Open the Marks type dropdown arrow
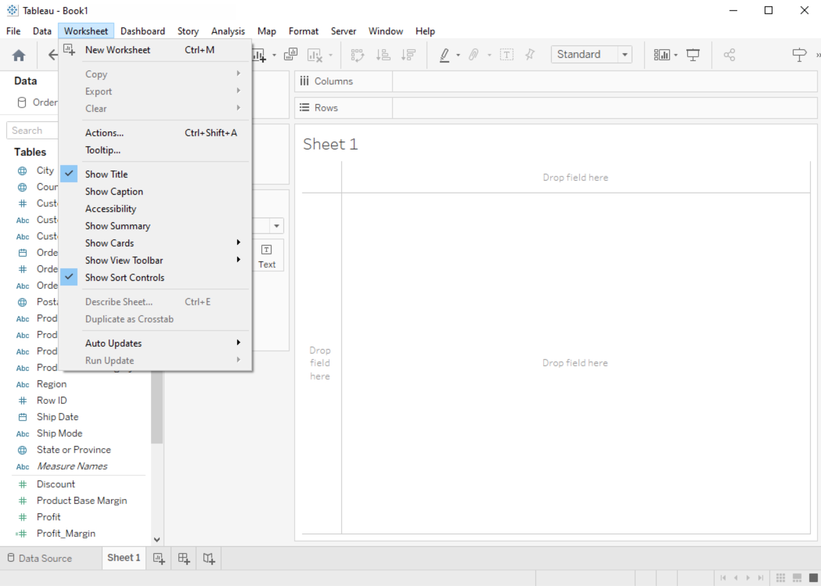Viewport: 821px width, 586px height. [x=276, y=226]
